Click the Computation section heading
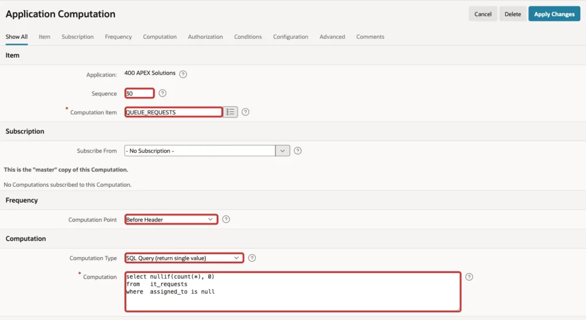This screenshot has width=586, height=320. pyautogui.click(x=25, y=239)
